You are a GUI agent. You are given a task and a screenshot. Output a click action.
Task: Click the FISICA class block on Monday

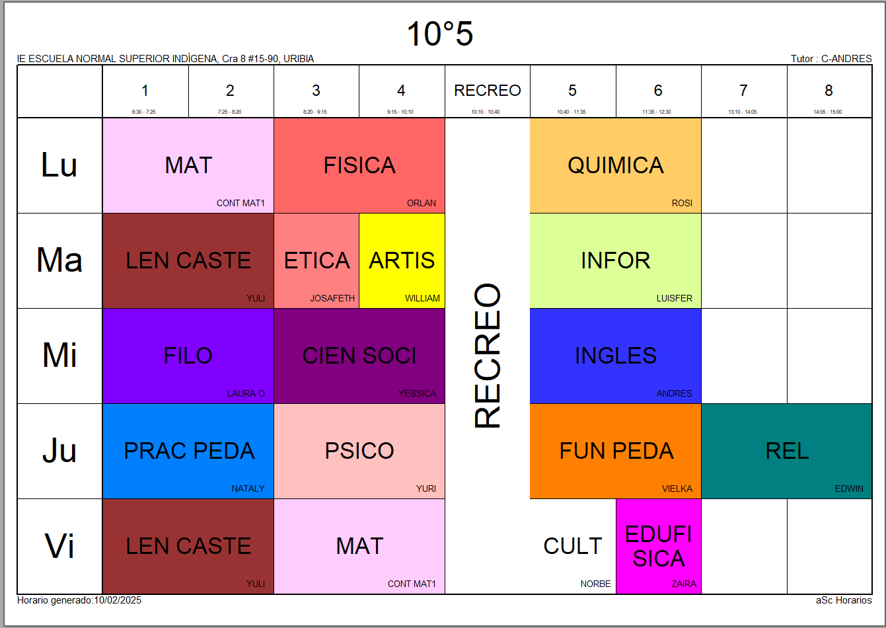tap(359, 165)
